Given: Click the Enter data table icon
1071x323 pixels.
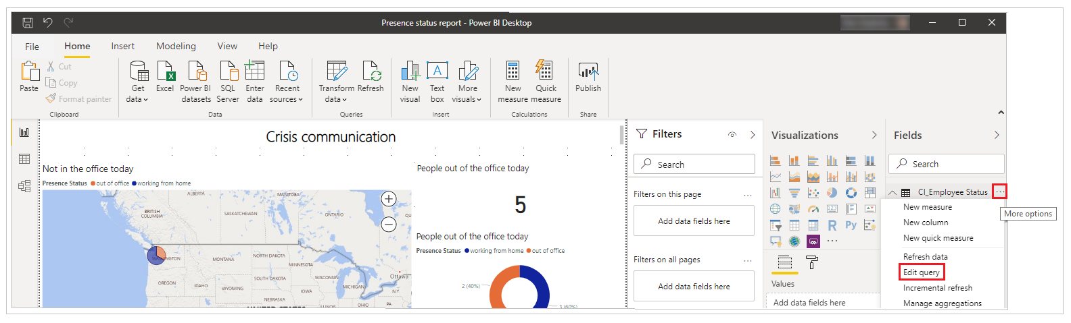Looking at the screenshot, I should 255,70.
